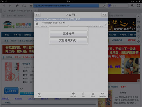
Task: Tap the 剪切板 clipboard icon
Action: [93, 95]
